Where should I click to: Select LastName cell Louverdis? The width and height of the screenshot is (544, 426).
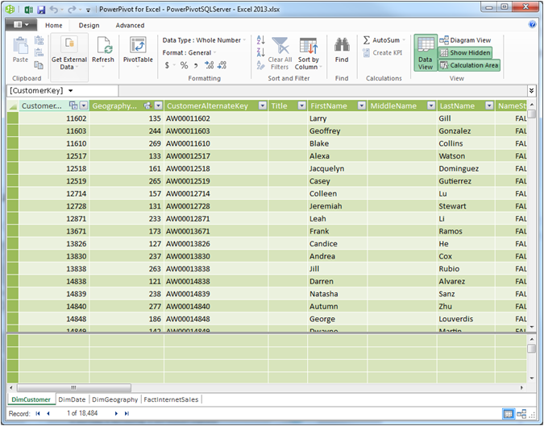point(466,319)
